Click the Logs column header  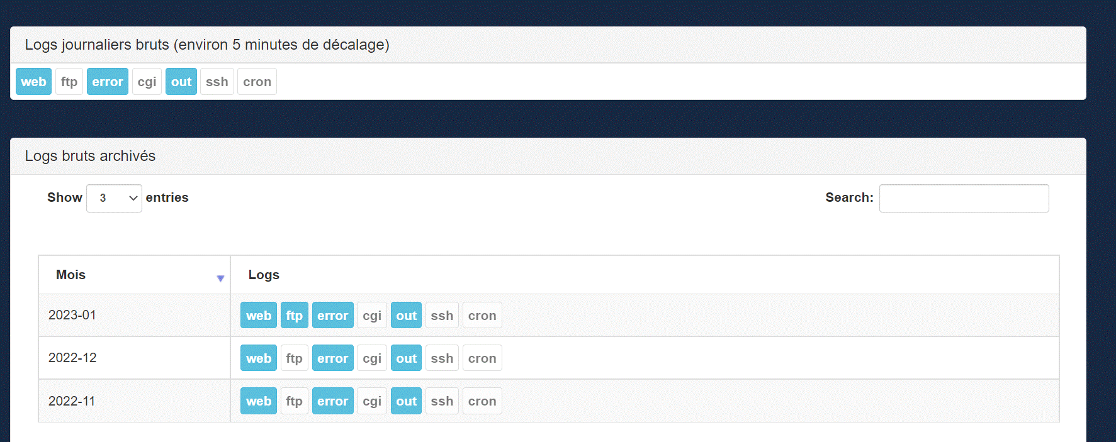[645, 275]
